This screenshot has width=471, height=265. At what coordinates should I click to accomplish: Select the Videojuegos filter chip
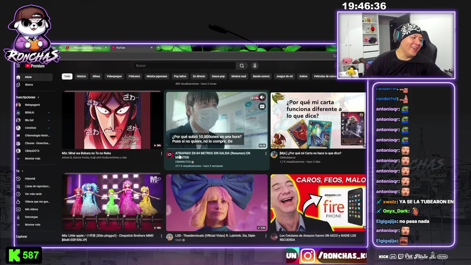click(114, 76)
